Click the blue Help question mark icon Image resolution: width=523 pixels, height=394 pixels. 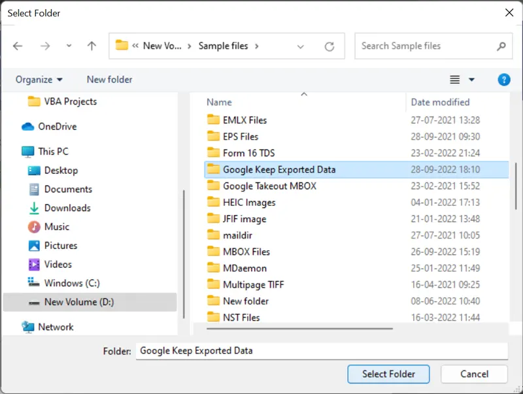(503, 80)
